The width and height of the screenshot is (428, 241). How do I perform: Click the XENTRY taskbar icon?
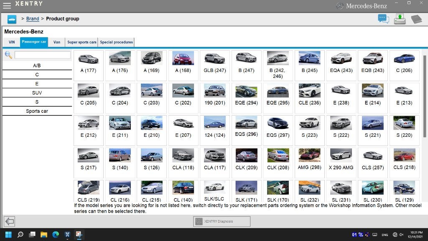[x=67, y=234]
